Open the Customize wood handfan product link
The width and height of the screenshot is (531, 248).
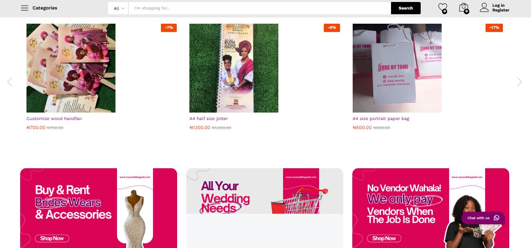[54, 118]
